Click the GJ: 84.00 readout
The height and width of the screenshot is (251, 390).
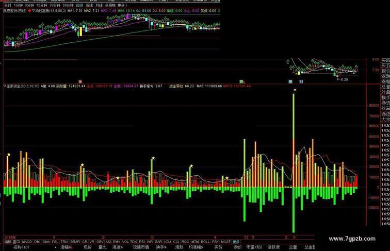(143, 11)
